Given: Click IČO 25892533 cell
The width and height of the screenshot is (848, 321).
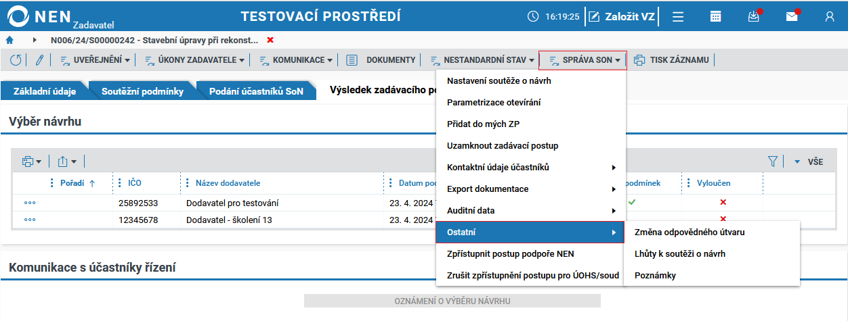Looking at the screenshot, I should tap(138, 203).
